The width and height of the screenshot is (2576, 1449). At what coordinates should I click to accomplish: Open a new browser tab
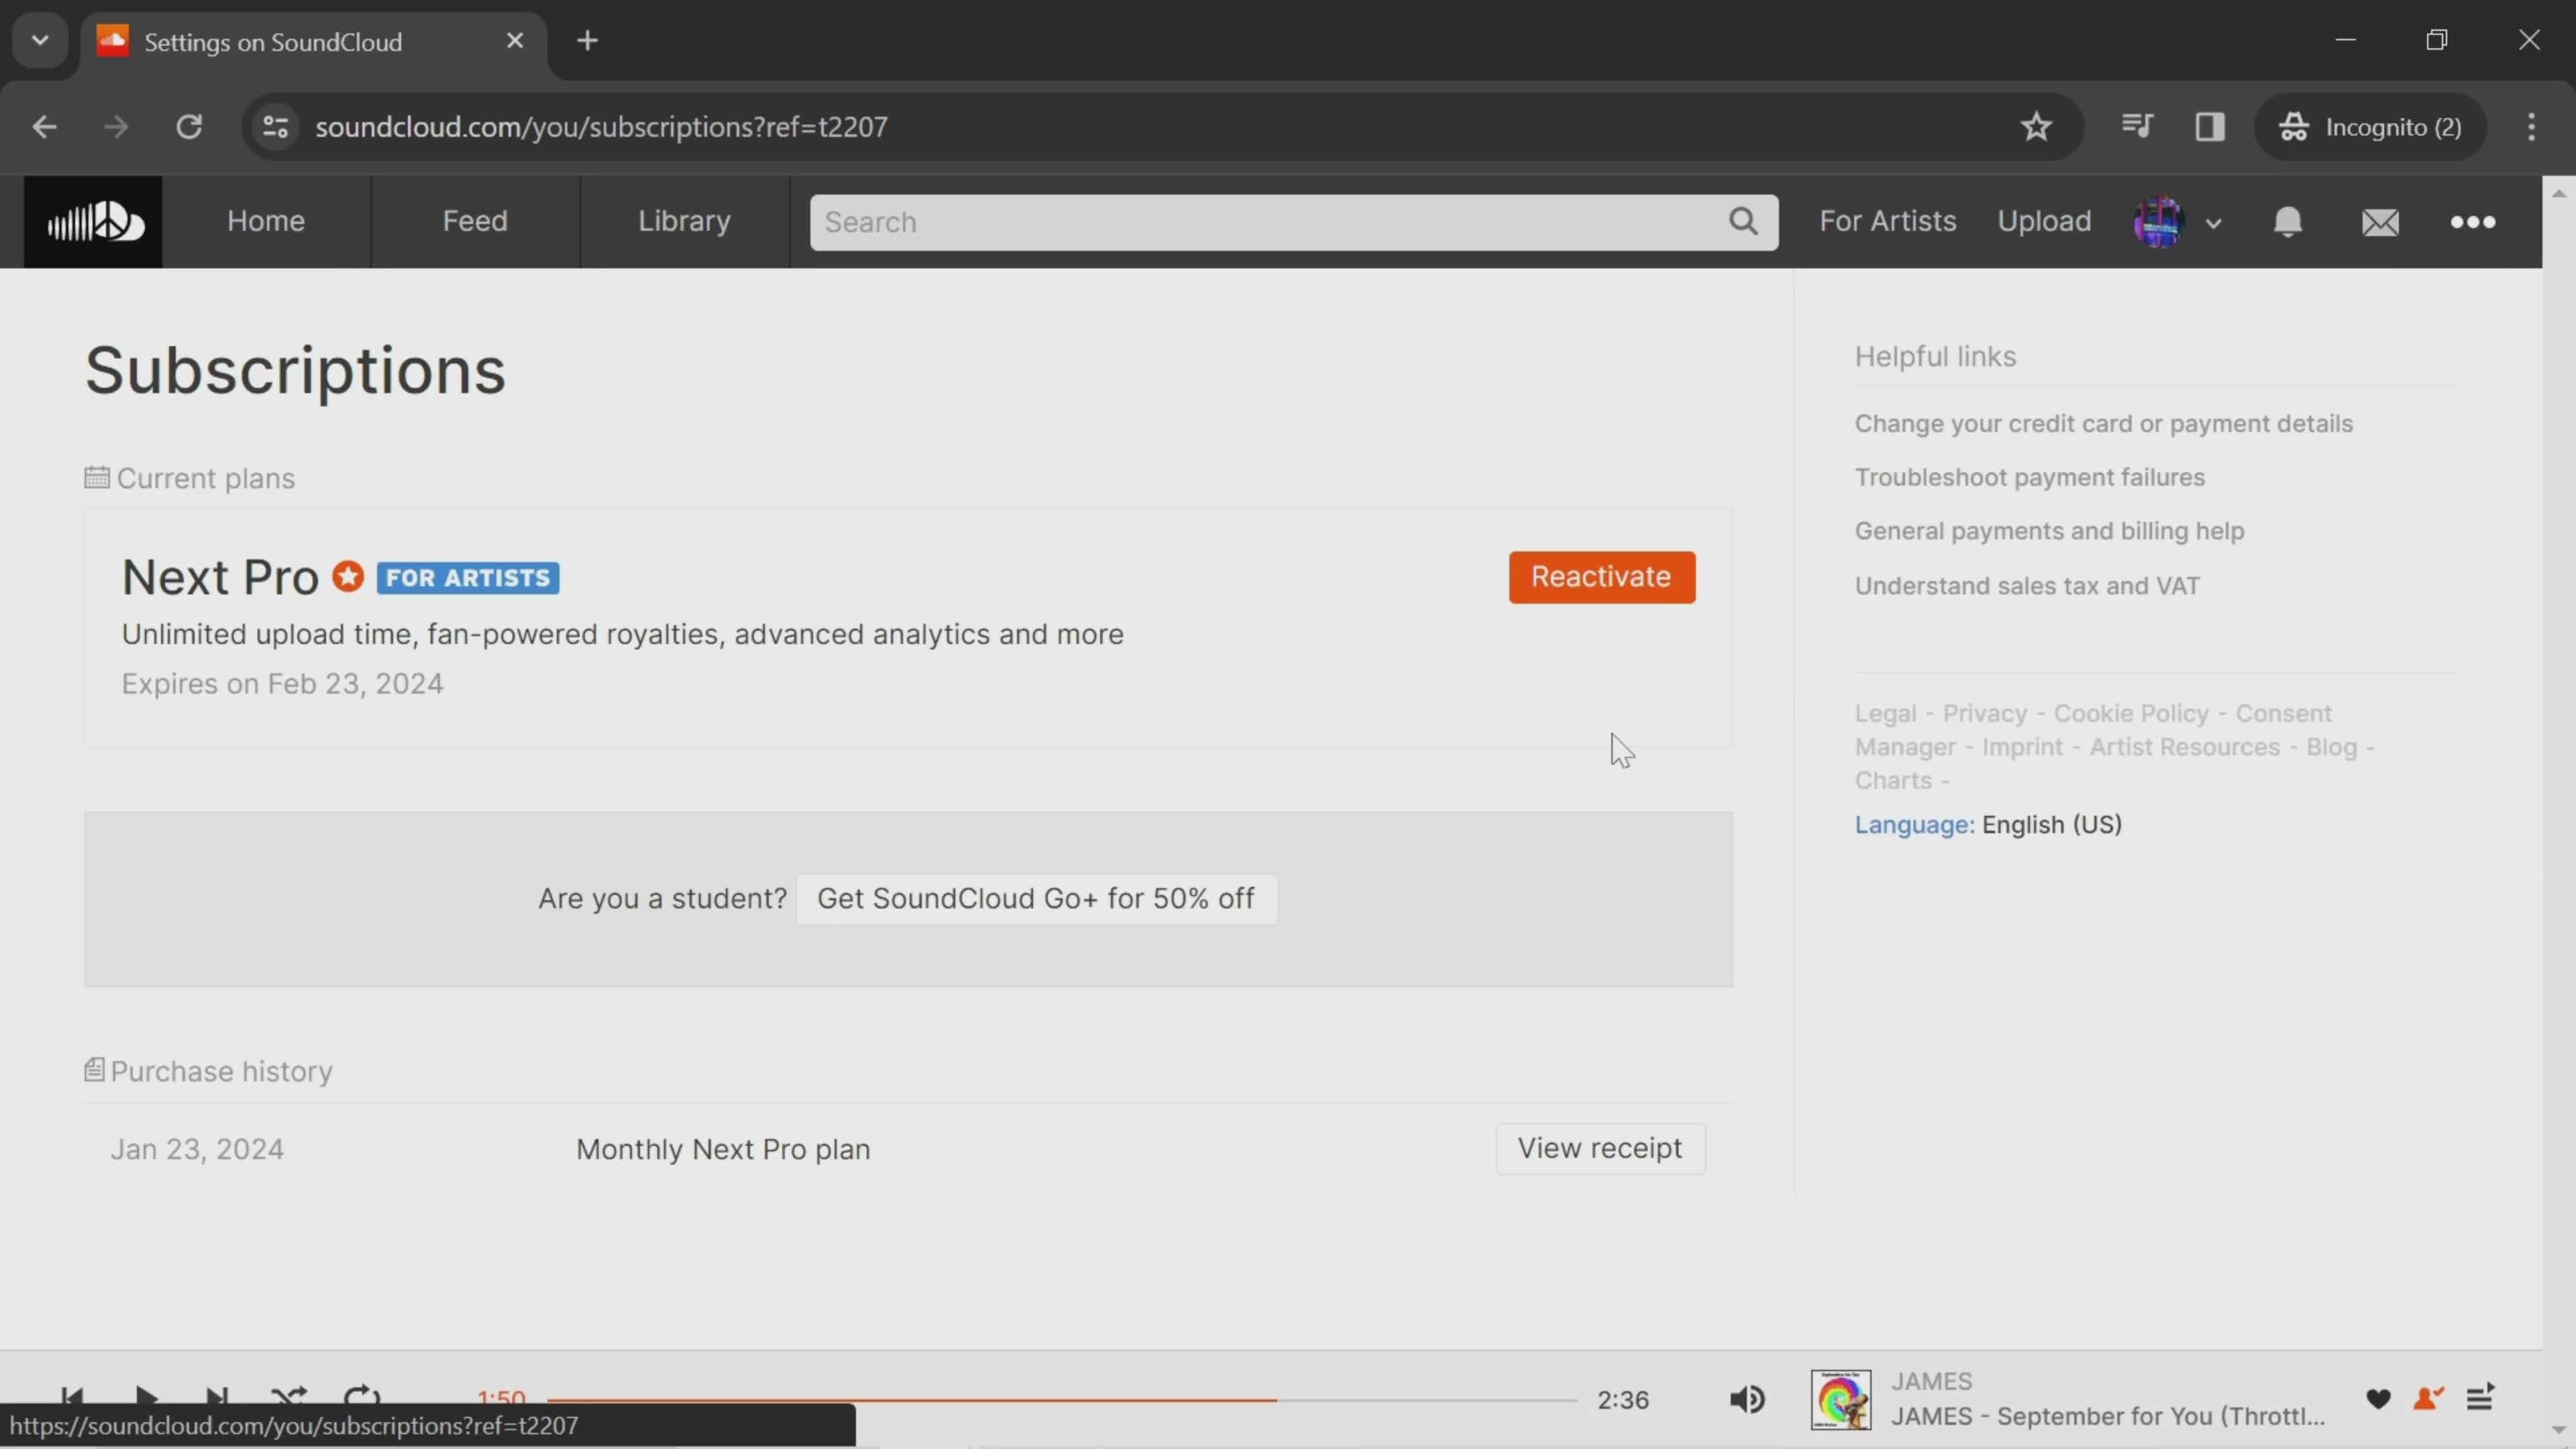click(588, 41)
